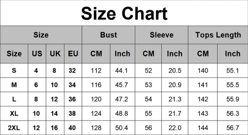
Task: Click the Size Chart title
Action: coord(124,13)
